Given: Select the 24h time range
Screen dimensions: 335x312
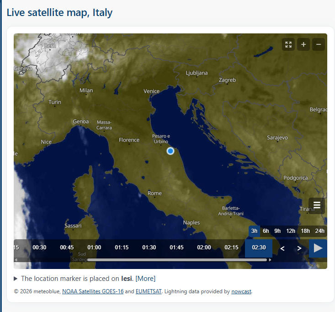Looking at the screenshot, I should [x=319, y=231].
